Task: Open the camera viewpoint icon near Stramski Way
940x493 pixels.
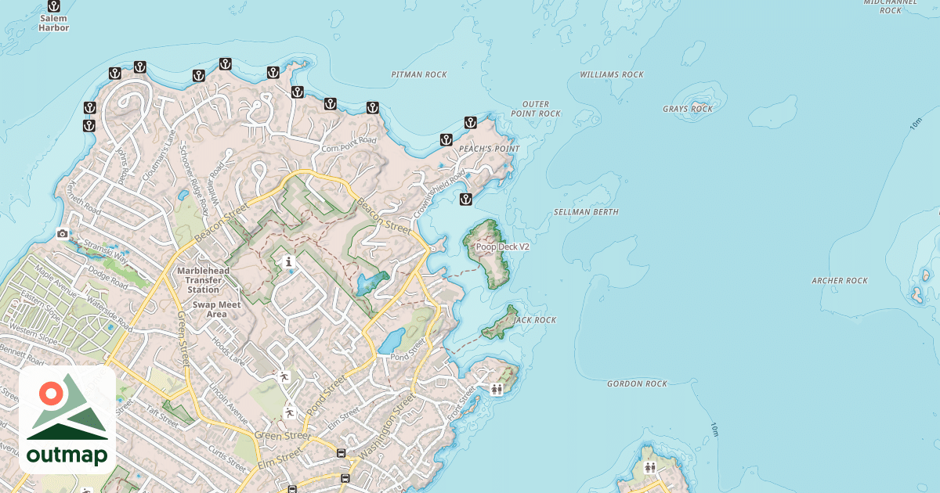Action: tap(62, 233)
